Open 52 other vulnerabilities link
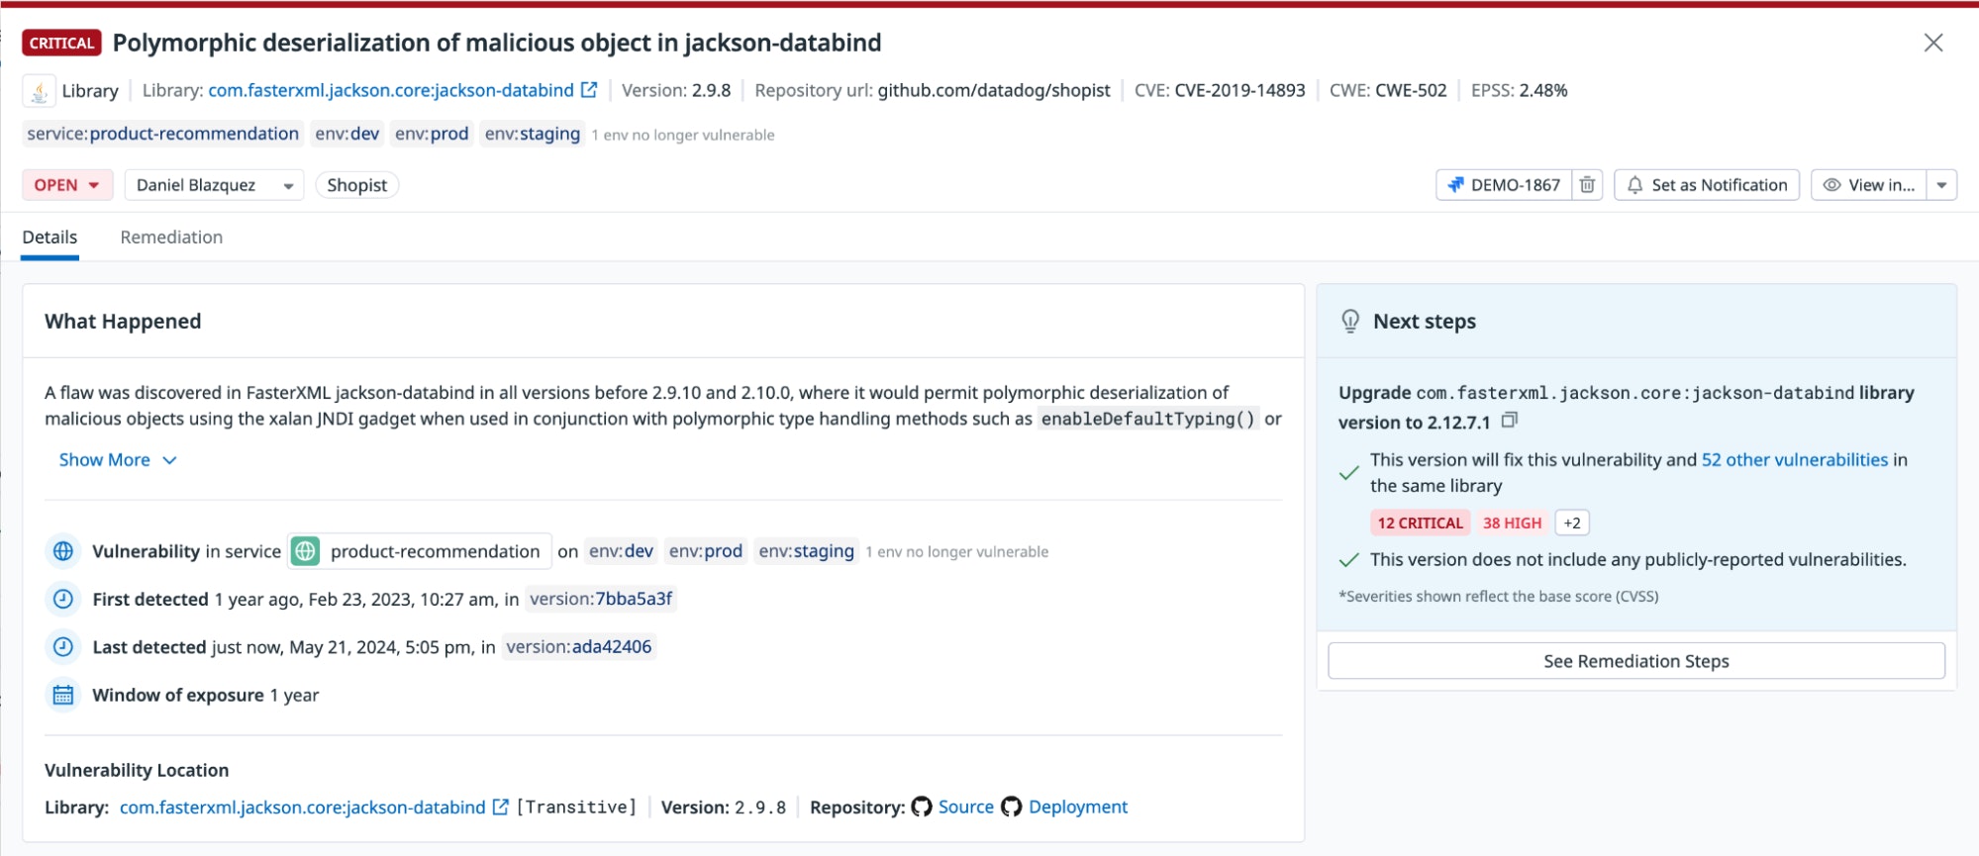1979x856 pixels. [x=1795, y=459]
